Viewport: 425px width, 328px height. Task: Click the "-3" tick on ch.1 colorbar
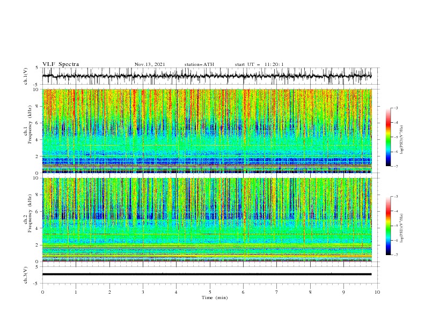396,108
